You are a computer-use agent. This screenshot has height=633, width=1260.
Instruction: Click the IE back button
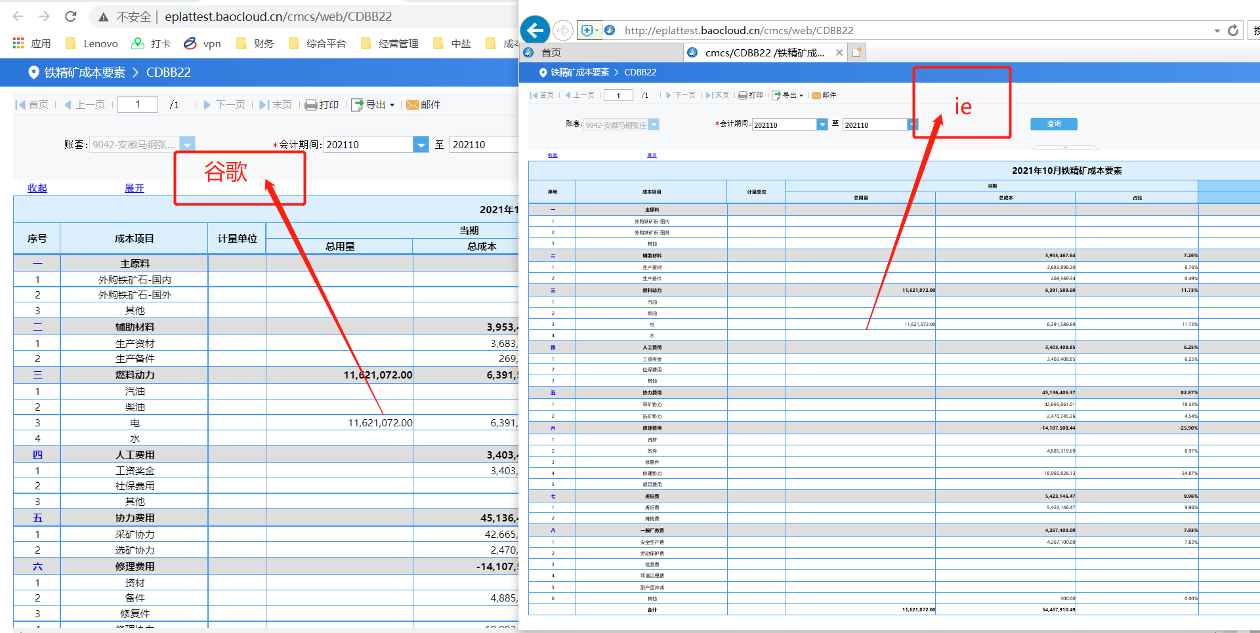pos(536,30)
